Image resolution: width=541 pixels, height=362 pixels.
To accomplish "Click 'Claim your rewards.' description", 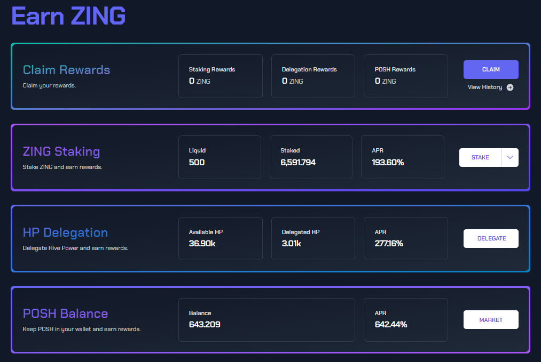I will tap(49, 85).
